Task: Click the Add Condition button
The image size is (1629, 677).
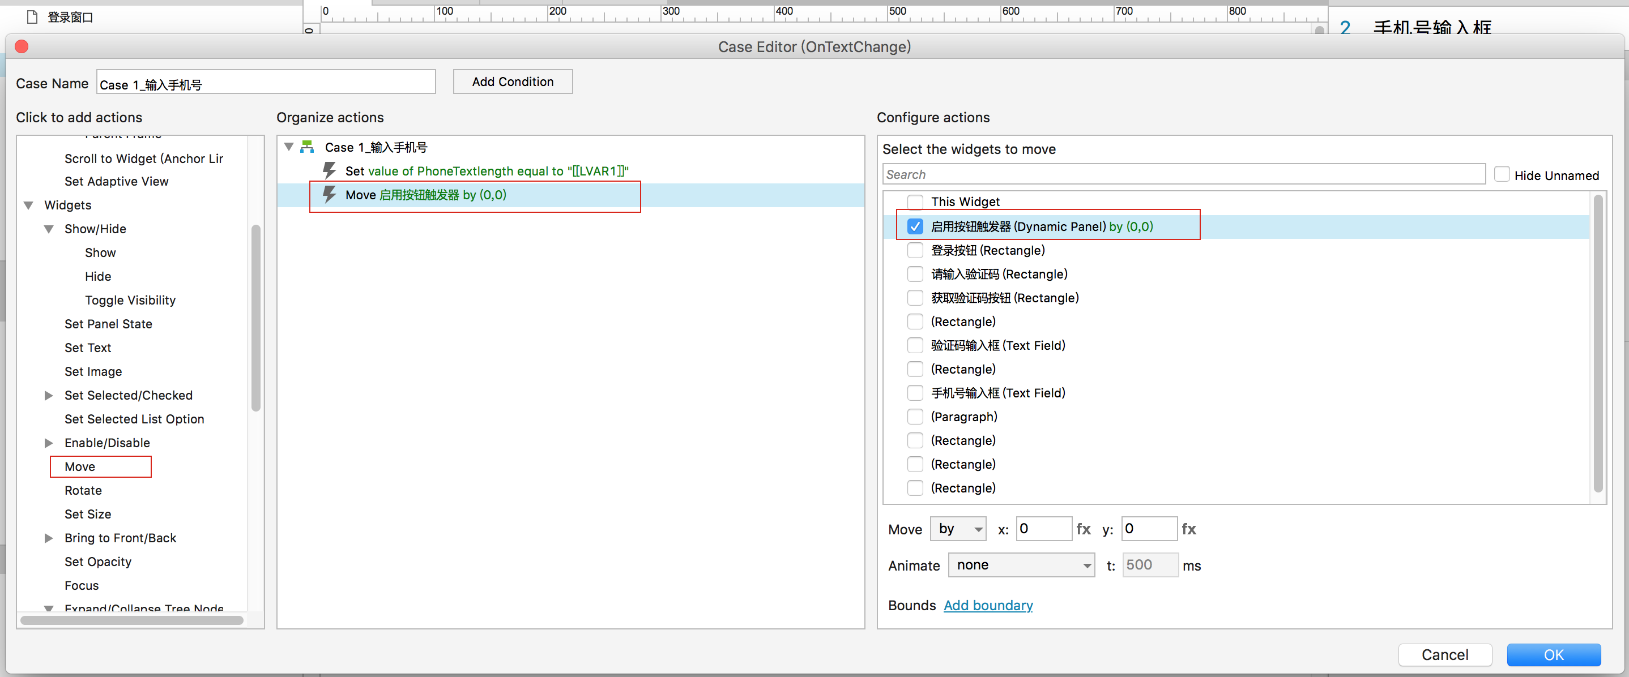Action: click(x=512, y=82)
